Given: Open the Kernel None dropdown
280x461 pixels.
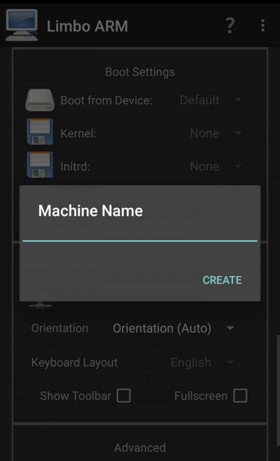Looking at the screenshot, I should coord(216,134).
